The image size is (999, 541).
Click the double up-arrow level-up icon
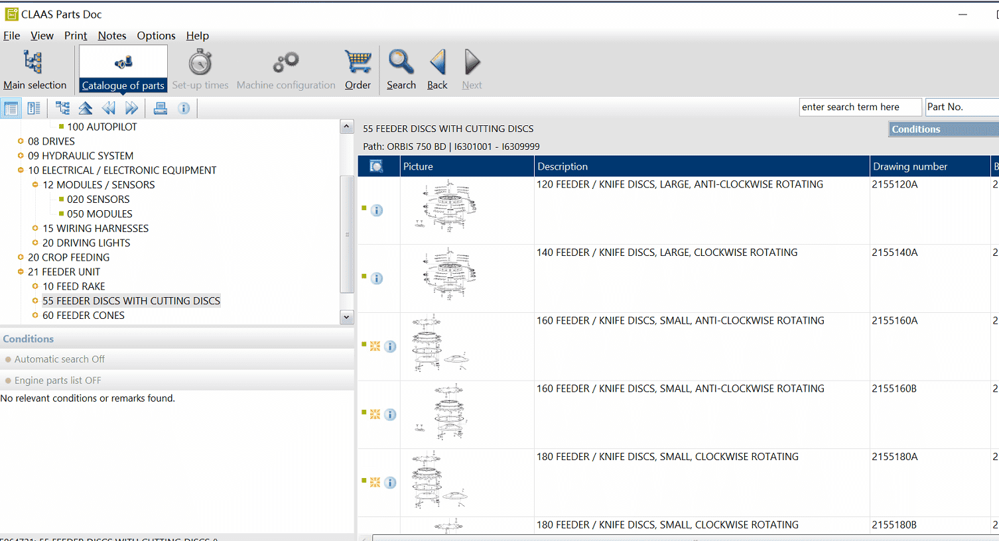tap(86, 108)
